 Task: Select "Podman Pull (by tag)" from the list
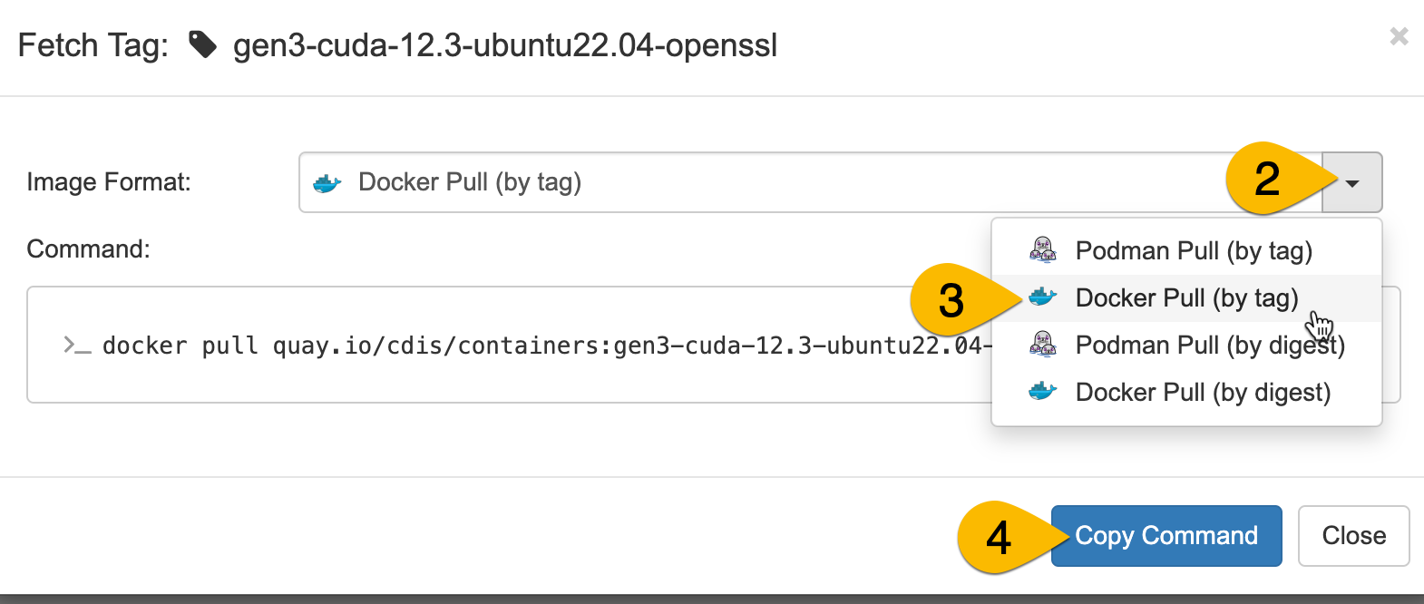pos(1194,250)
